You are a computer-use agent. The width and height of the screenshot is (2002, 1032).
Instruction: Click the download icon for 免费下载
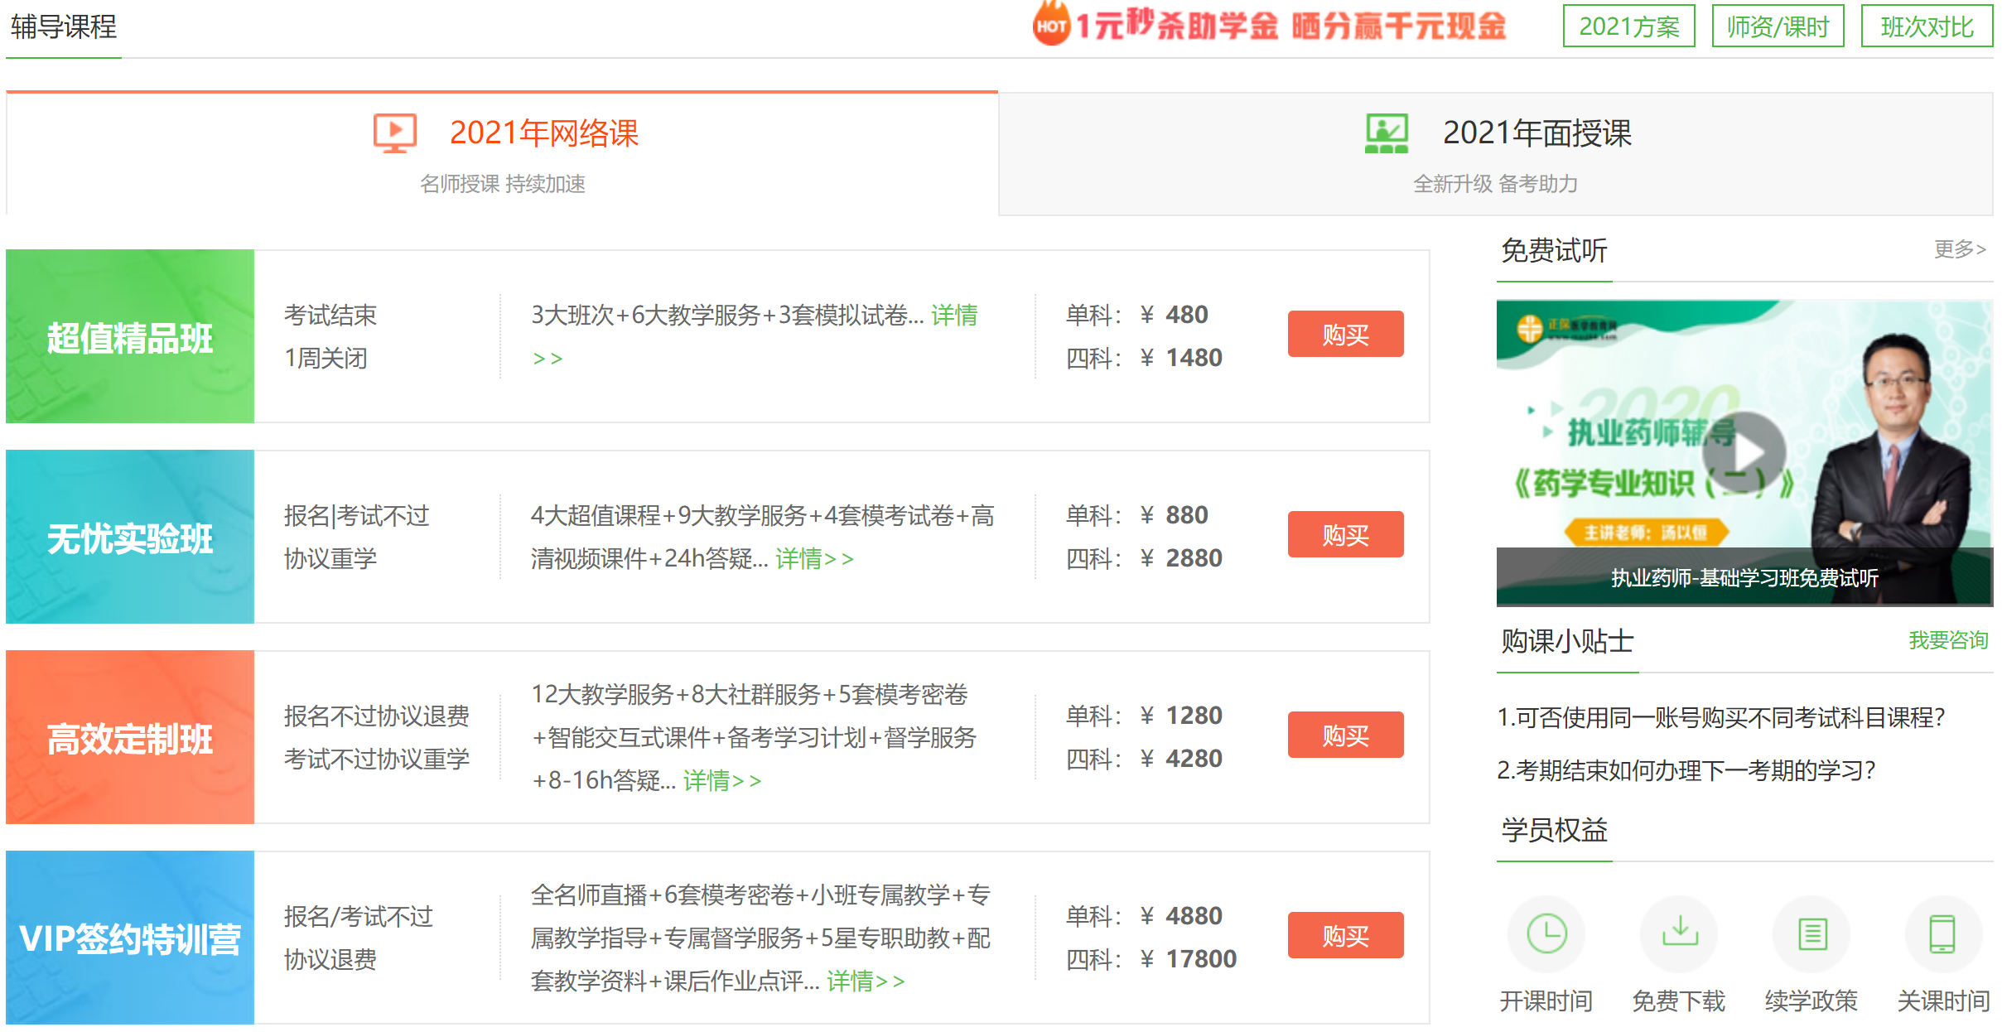(1679, 934)
